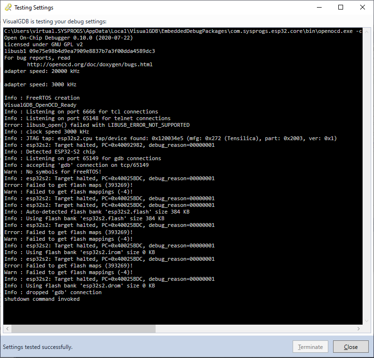Click the 'JTAG tap: esp32s2.cpu' line
374x358 pixels.
(x=170, y=138)
